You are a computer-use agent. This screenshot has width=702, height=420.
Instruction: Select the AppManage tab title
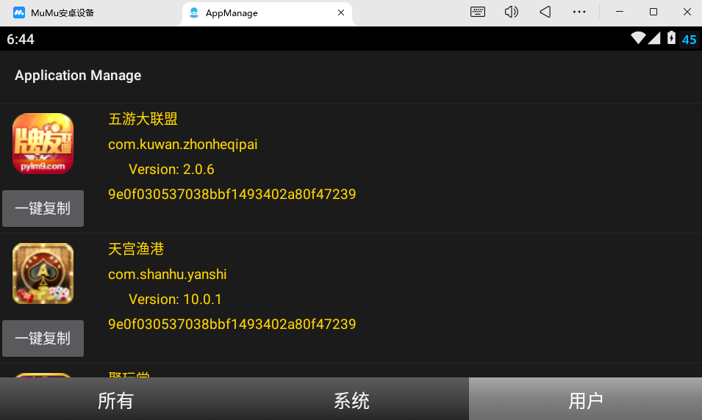coord(232,12)
